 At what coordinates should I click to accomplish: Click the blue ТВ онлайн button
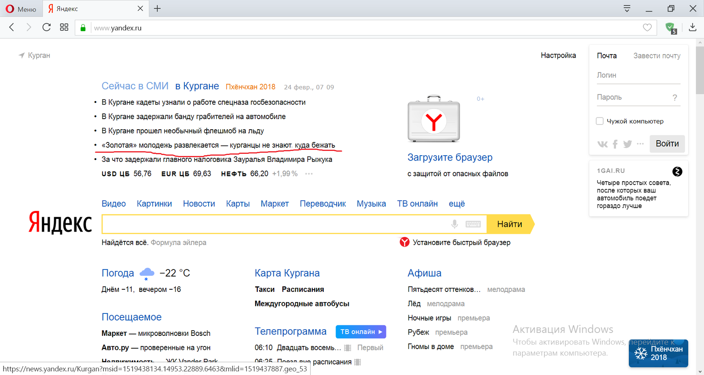[361, 331]
